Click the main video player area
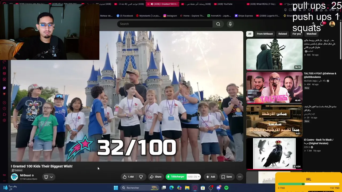 tap(127, 96)
